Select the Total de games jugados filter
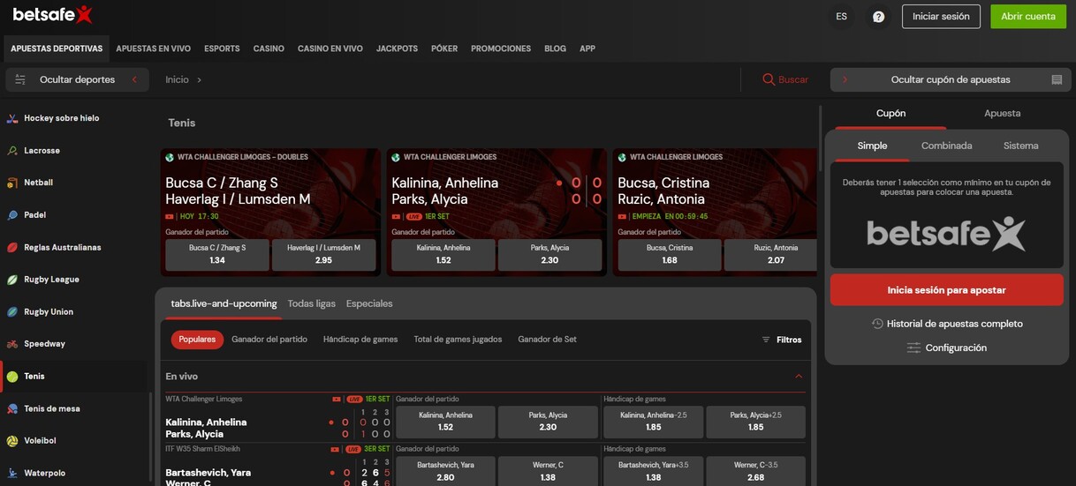1076x486 pixels. tap(458, 340)
